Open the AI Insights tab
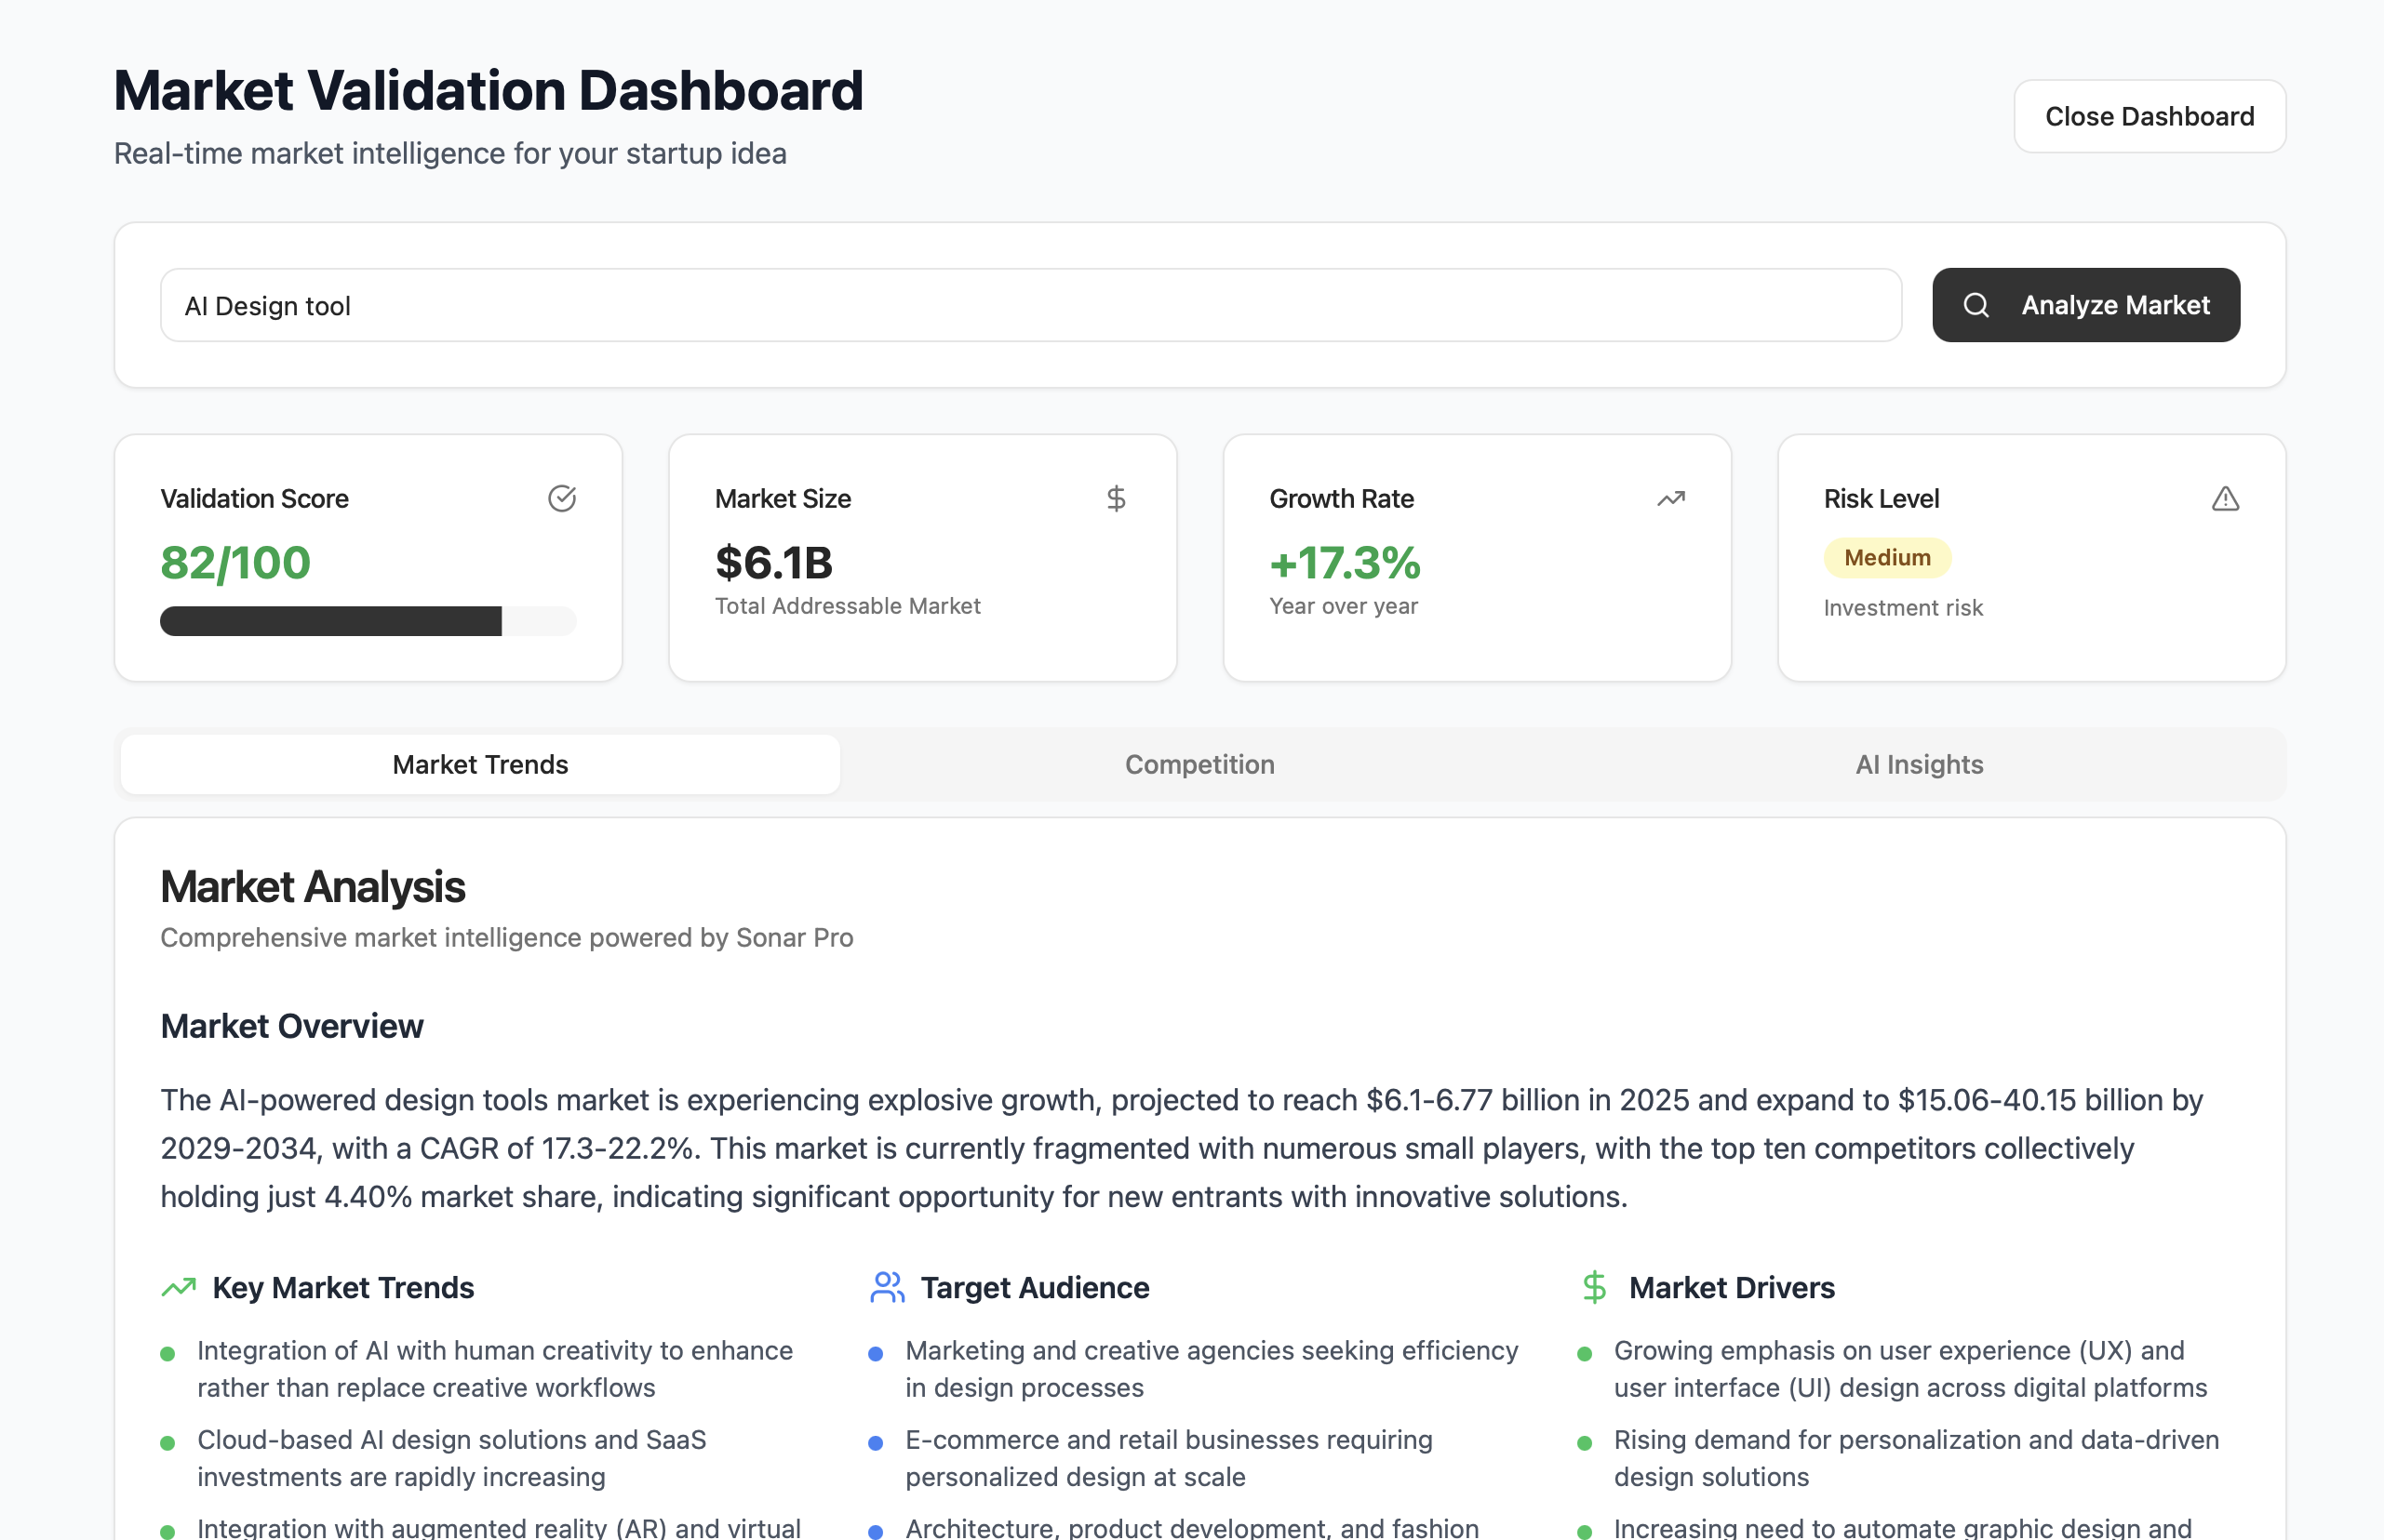2384x1540 pixels. pos(1918,765)
